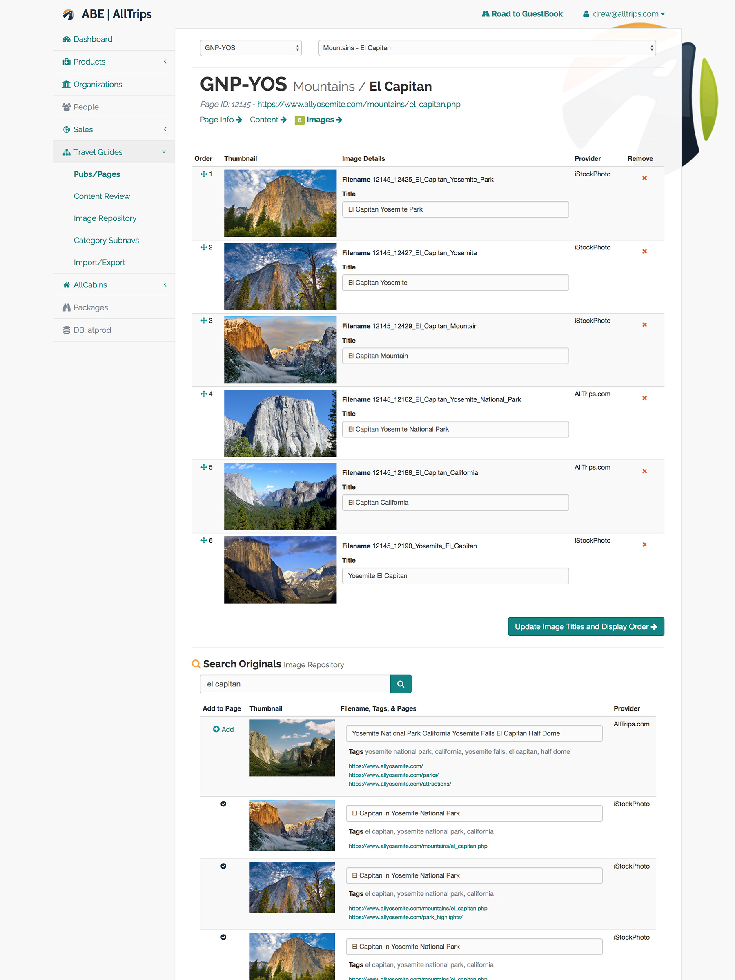Toggle the checkmark on third iStockPhoto result
The width and height of the screenshot is (735, 980).
tap(223, 937)
